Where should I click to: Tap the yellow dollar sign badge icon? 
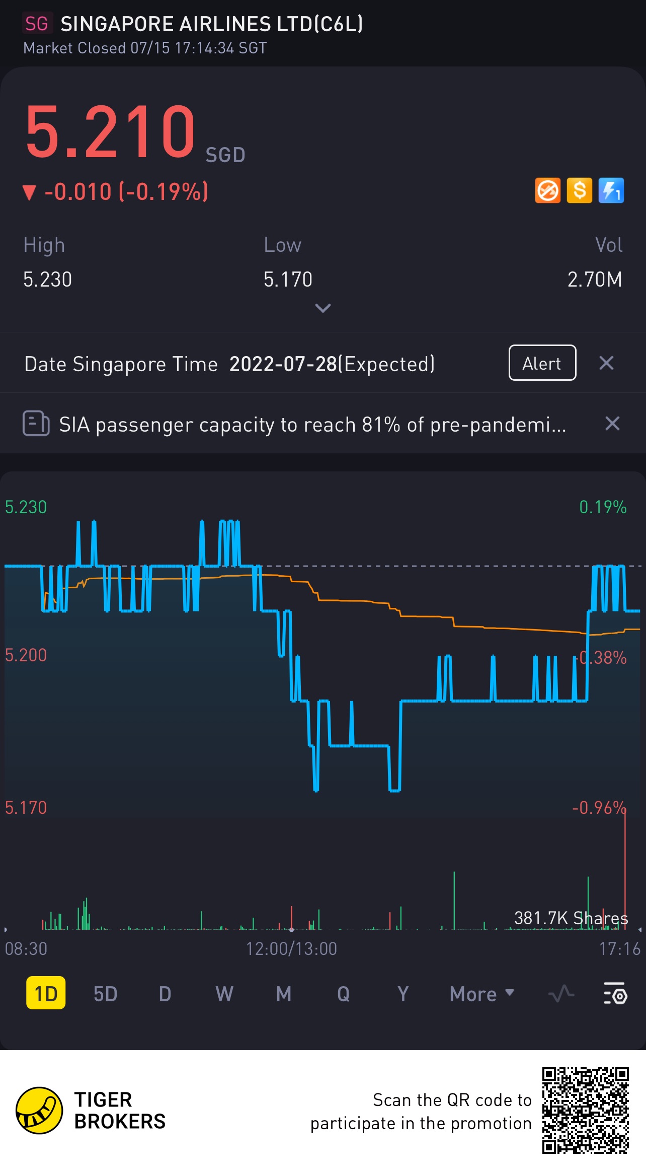pyautogui.click(x=580, y=191)
